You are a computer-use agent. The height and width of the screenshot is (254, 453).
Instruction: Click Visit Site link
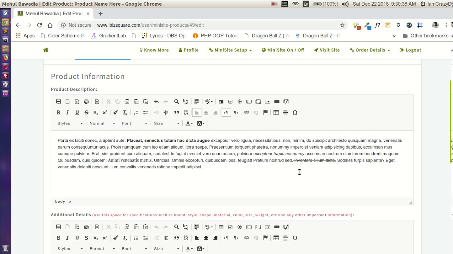[327, 50]
